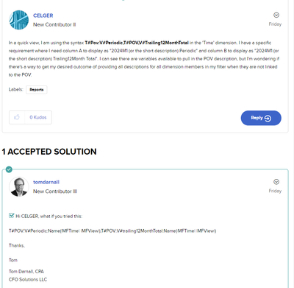Click the arrow icon in Reply button
294x288 pixels.
(268, 119)
